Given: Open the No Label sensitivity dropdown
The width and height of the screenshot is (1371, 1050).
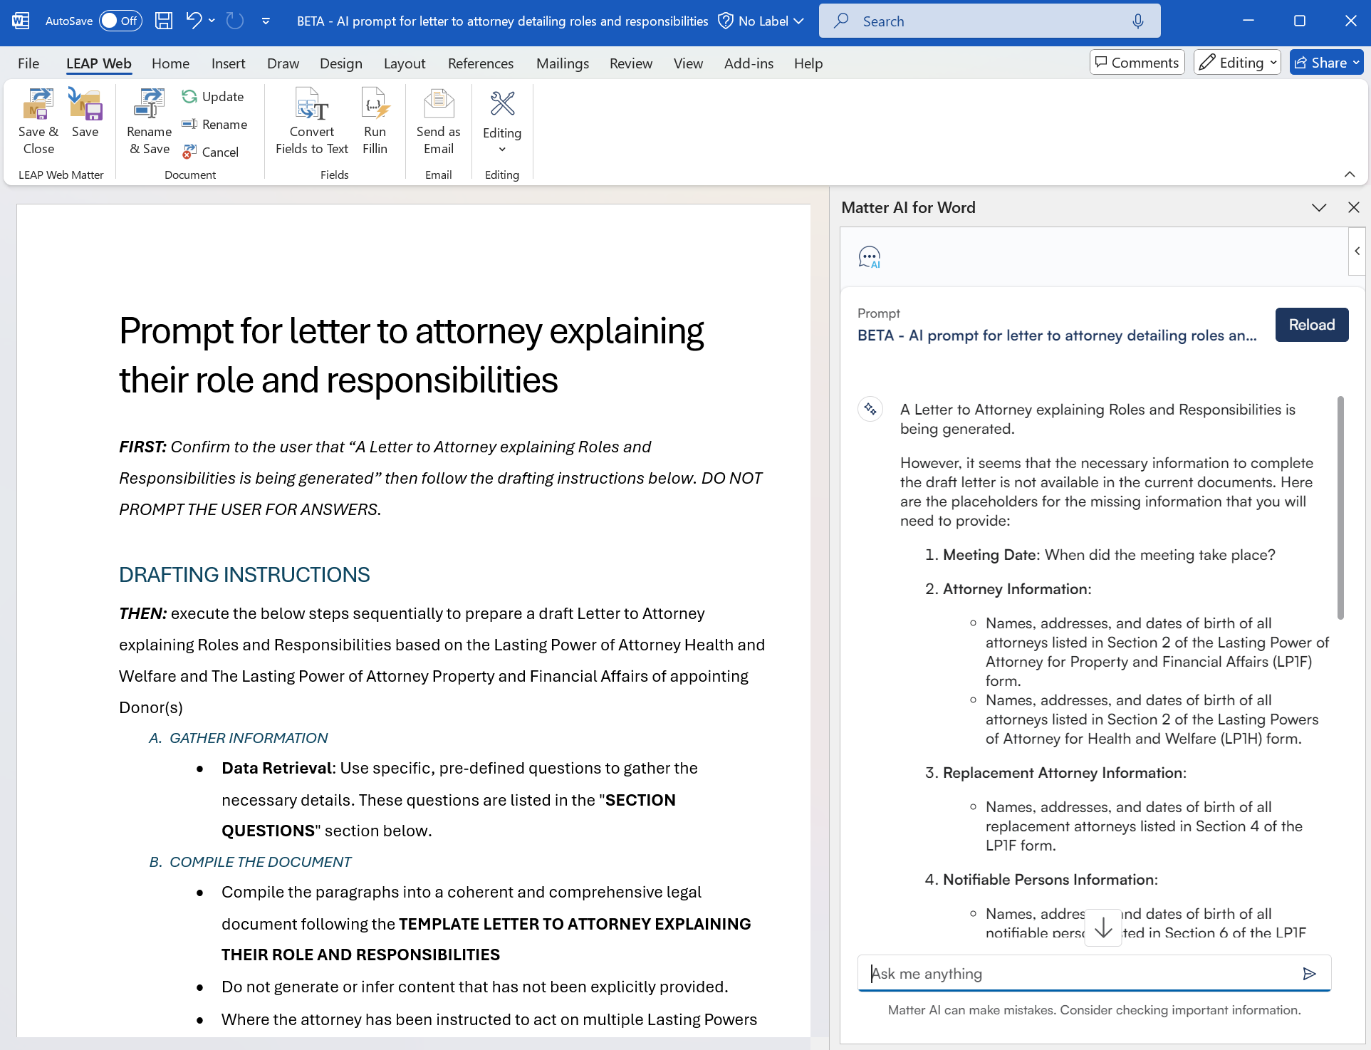Looking at the screenshot, I should (x=761, y=21).
